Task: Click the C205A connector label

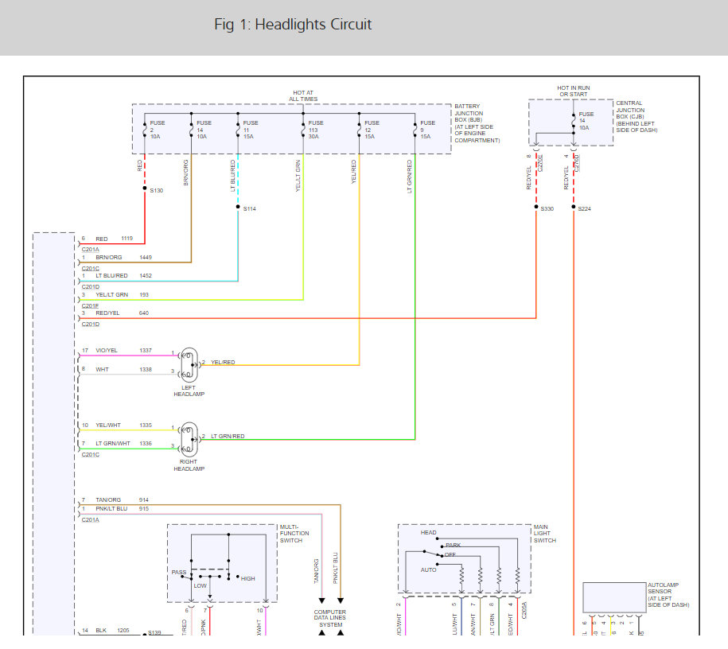Action: (524, 611)
